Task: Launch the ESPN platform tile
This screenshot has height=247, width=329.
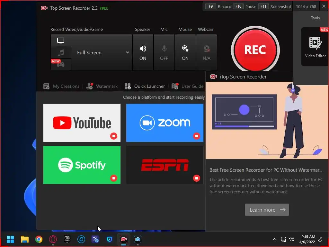Action: click(165, 165)
